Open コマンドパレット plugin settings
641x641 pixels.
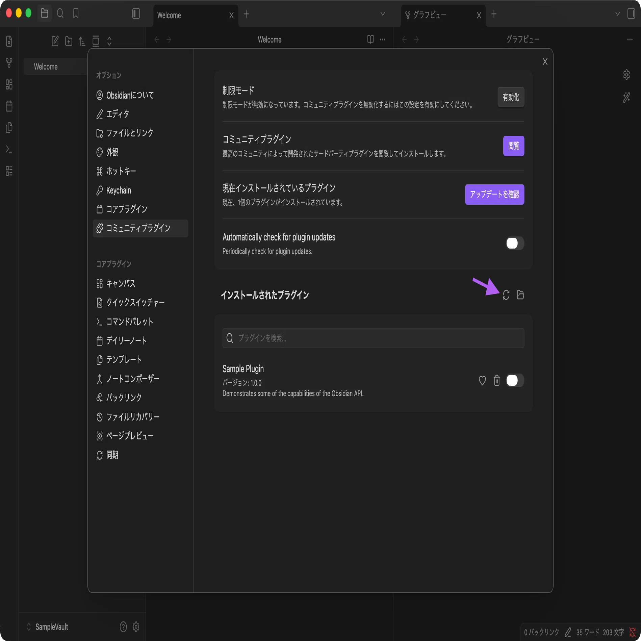click(140, 322)
